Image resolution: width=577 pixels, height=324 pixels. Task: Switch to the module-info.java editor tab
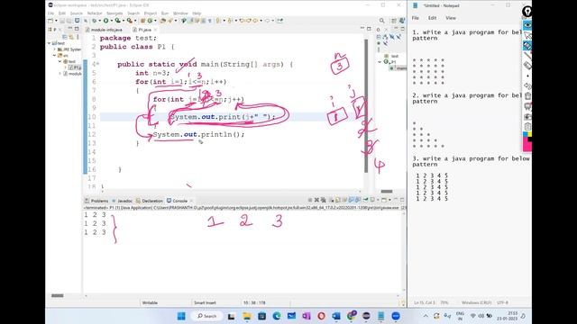click(104, 30)
